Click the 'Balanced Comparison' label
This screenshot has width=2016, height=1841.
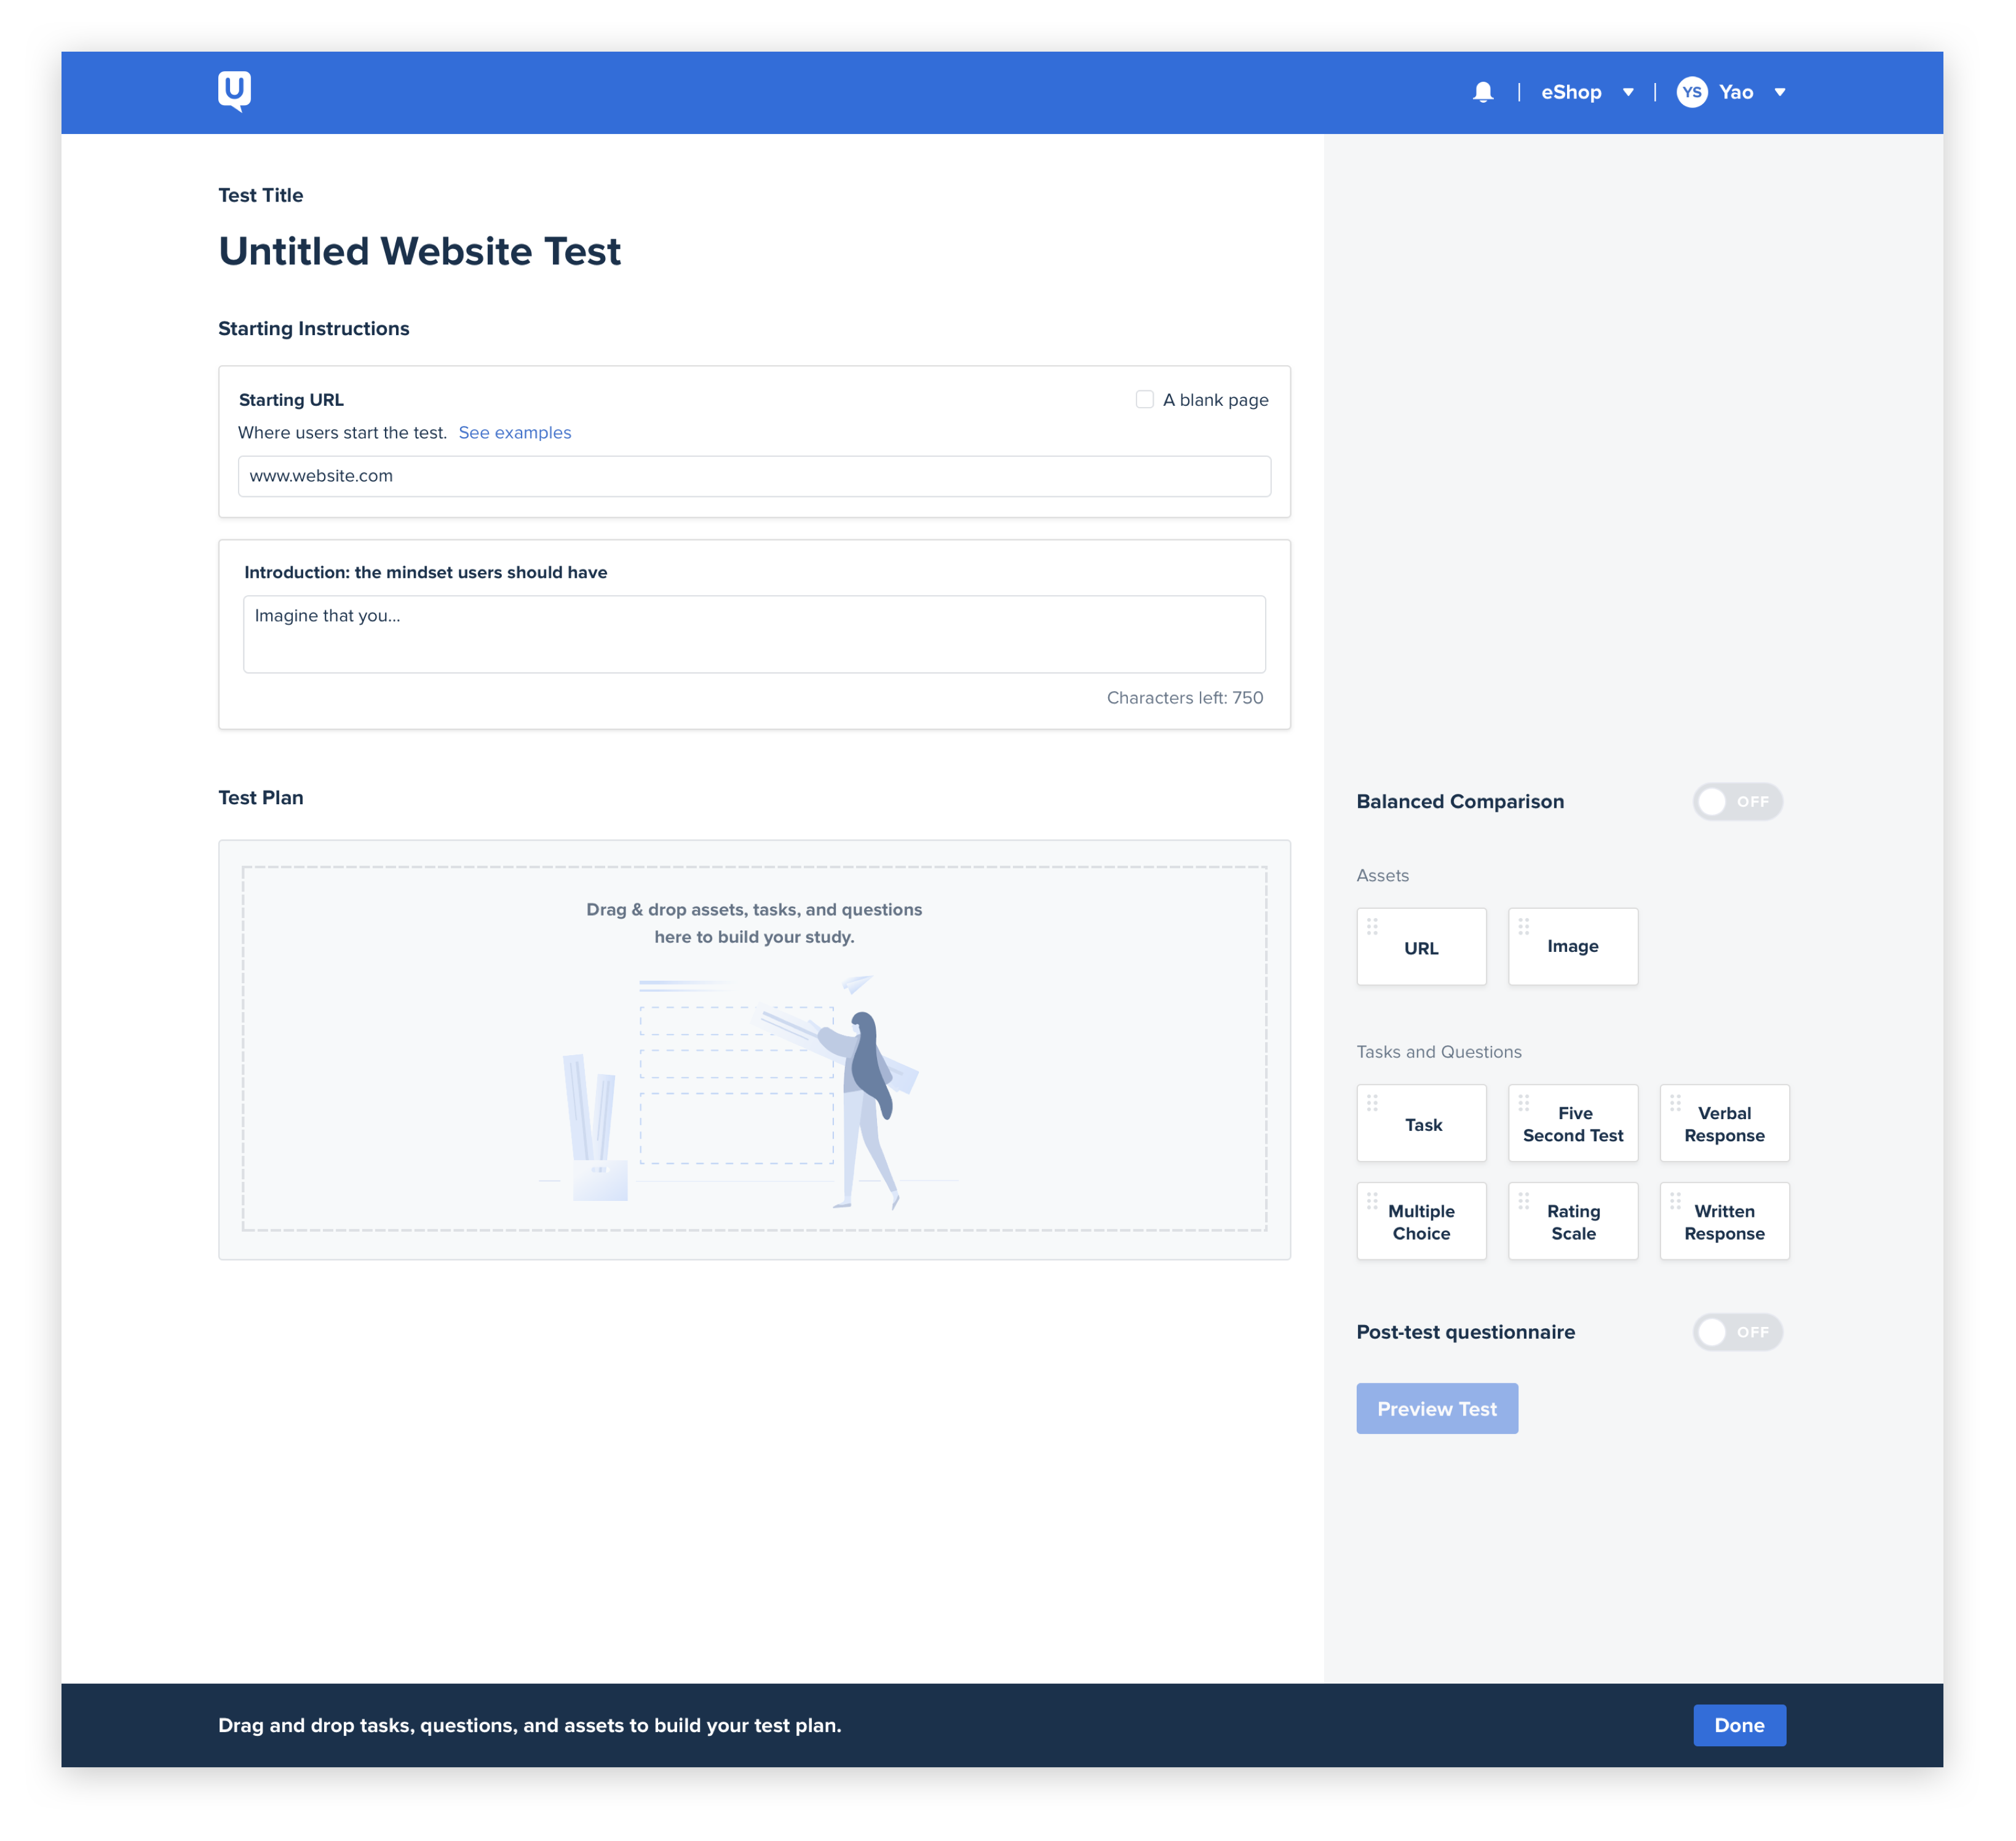1459,801
